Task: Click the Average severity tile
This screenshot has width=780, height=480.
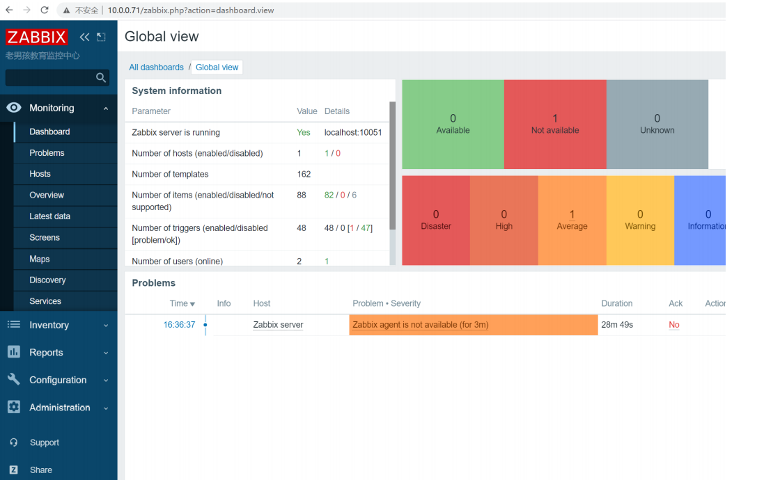Action: click(x=572, y=220)
